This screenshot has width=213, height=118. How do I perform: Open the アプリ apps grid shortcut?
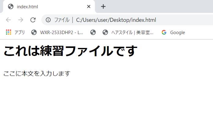pos(15,32)
